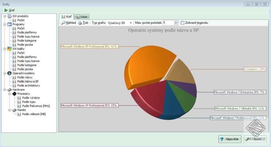The height and width of the screenshot is (147, 271).
Task: Collapse the Hardware tree node
Action: point(5,90)
